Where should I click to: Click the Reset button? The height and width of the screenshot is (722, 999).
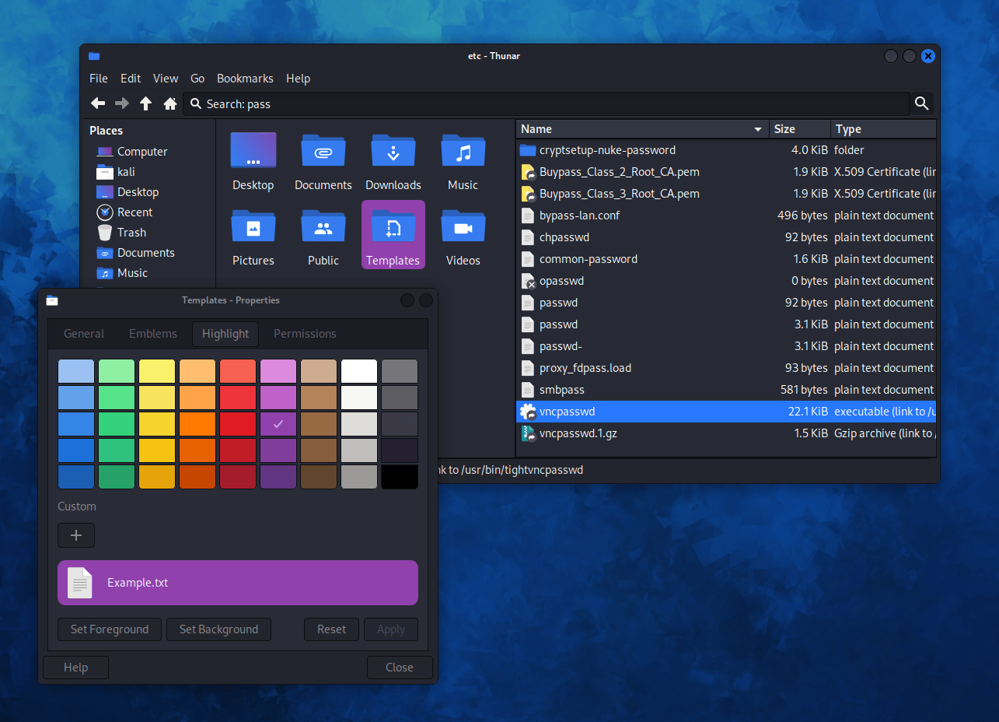(x=331, y=629)
